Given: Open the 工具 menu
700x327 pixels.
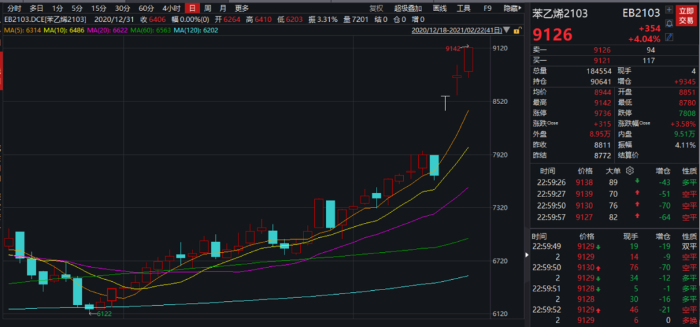Looking at the screenshot, I should (x=463, y=8).
